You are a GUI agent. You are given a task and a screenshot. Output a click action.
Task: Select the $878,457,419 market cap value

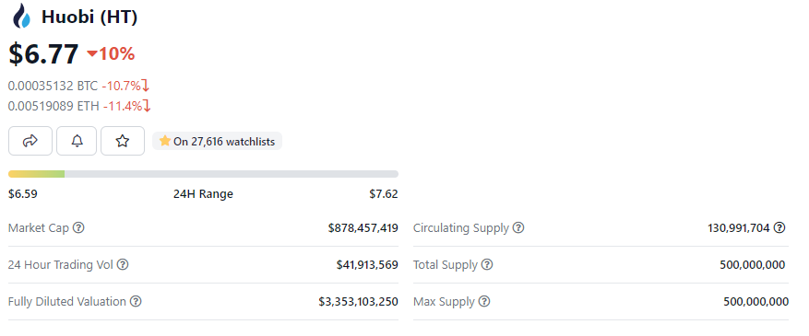[x=363, y=227]
